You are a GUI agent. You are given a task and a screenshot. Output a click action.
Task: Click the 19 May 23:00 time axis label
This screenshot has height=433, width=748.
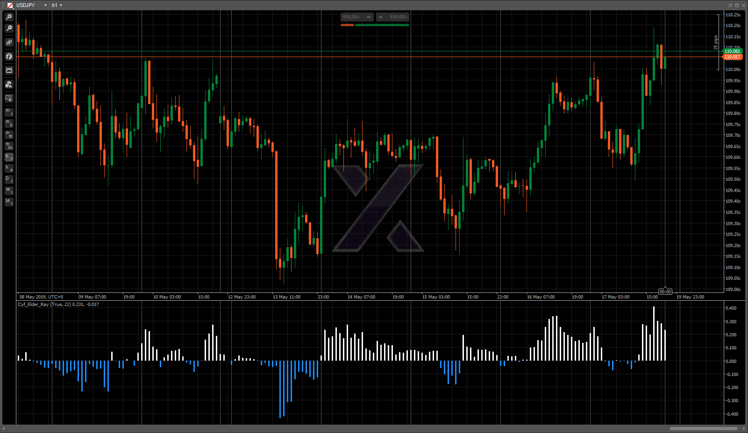[690, 297]
